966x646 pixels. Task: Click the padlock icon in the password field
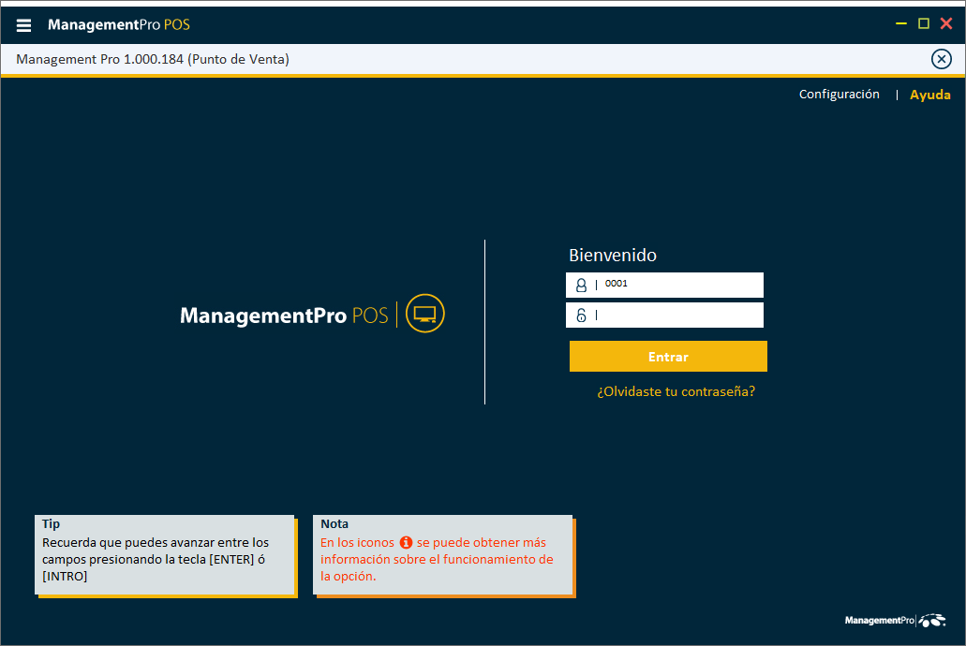point(581,316)
